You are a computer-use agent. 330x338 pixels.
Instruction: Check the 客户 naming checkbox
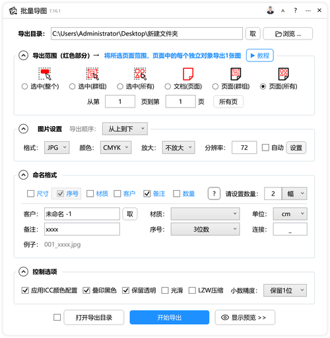pyautogui.click(x=117, y=193)
